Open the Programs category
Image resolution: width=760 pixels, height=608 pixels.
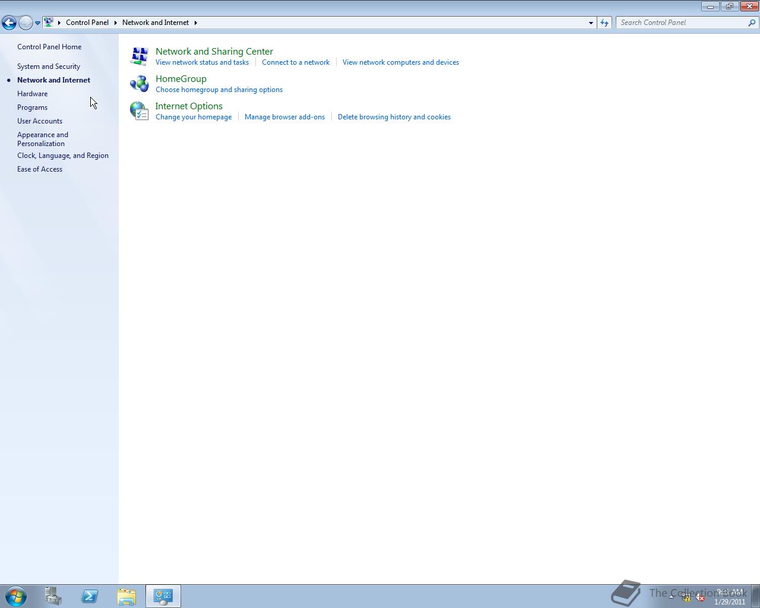coord(32,107)
